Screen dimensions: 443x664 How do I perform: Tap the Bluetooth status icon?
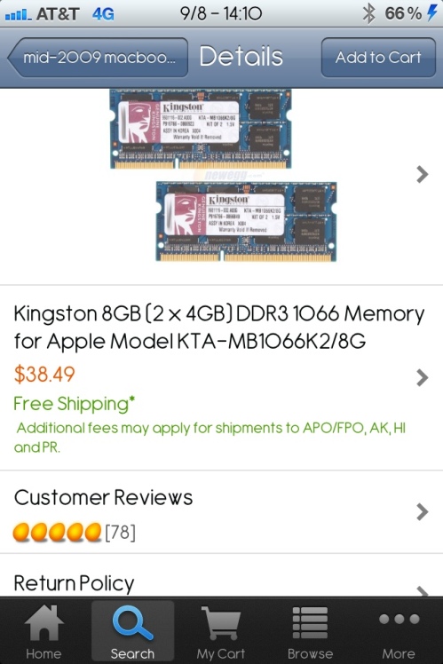(369, 13)
